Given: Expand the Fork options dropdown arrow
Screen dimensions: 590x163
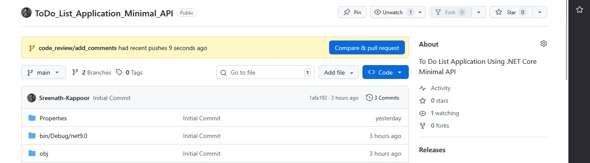Looking at the screenshot, I should 478,12.
